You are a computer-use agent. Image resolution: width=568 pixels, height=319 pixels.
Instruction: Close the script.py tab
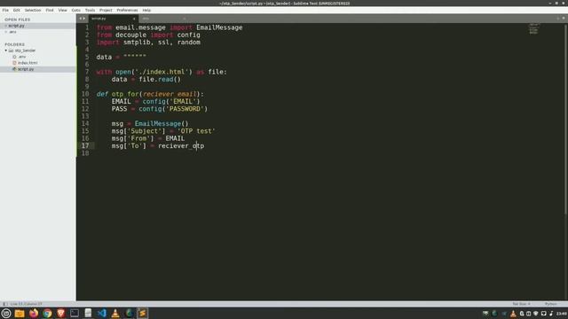(134, 19)
